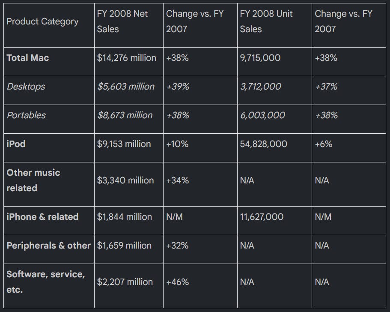Select the FY 2008 Net Sales header
The width and height of the screenshot is (390, 312).
pos(122,21)
